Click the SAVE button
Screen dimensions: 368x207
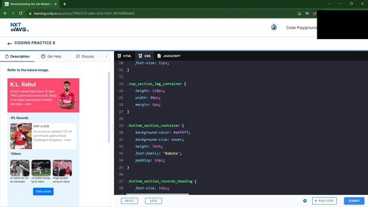154,201
